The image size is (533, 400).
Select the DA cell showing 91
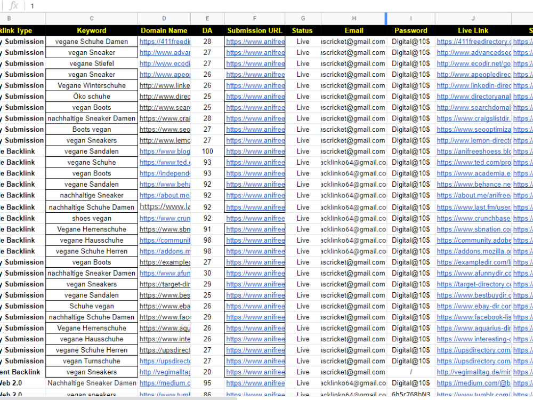point(207,229)
